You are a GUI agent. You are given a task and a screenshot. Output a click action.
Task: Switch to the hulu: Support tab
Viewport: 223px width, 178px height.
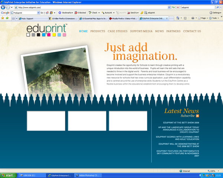[x=33, y=19]
